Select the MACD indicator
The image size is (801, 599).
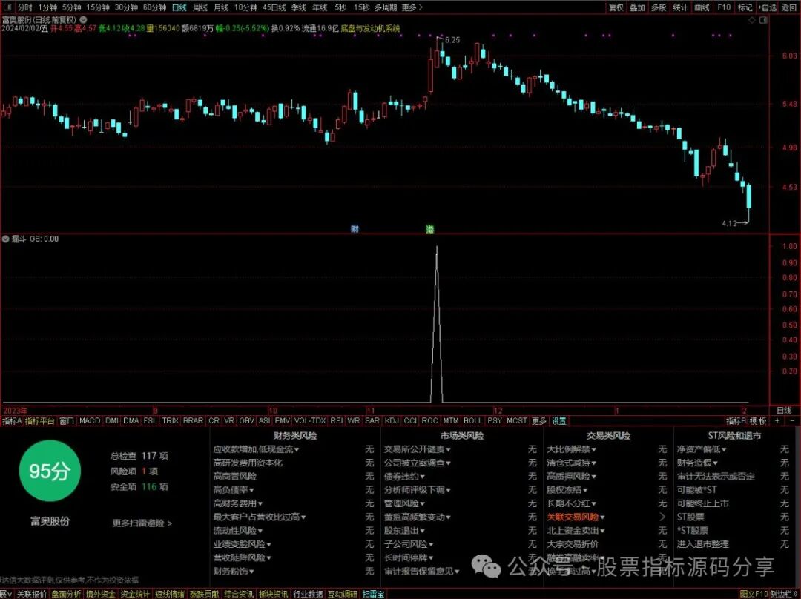[x=90, y=421]
